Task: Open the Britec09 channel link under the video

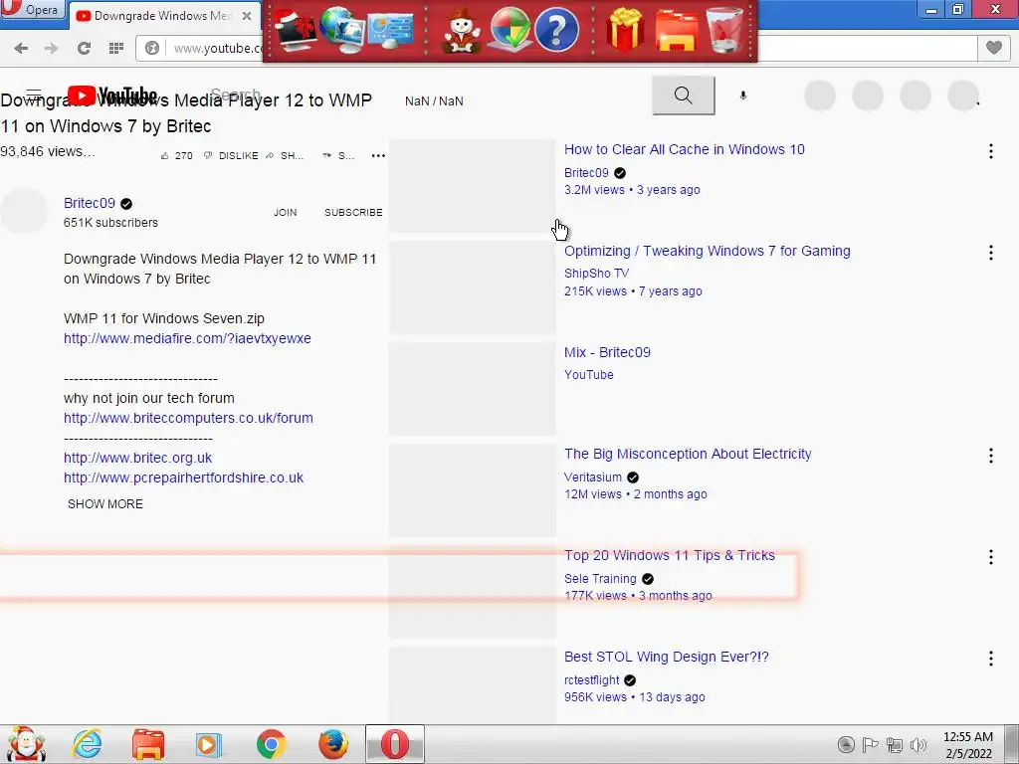Action: click(x=89, y=203)
